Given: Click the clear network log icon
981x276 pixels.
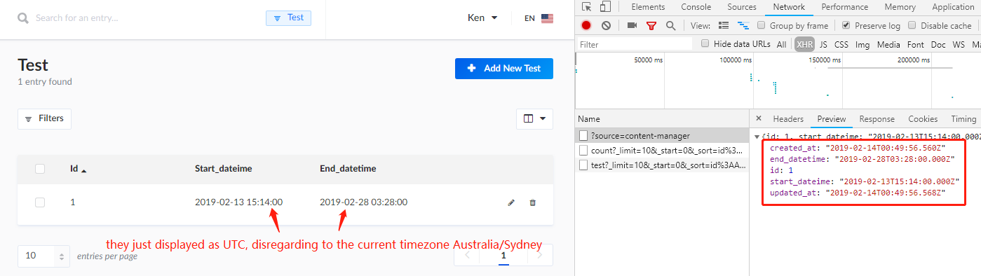Looking at the screenshot, I should tap(606, 25).
